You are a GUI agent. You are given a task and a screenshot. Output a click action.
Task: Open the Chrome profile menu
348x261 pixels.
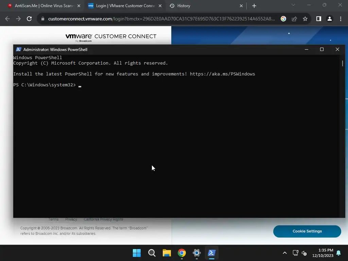[x=330, y=19]
